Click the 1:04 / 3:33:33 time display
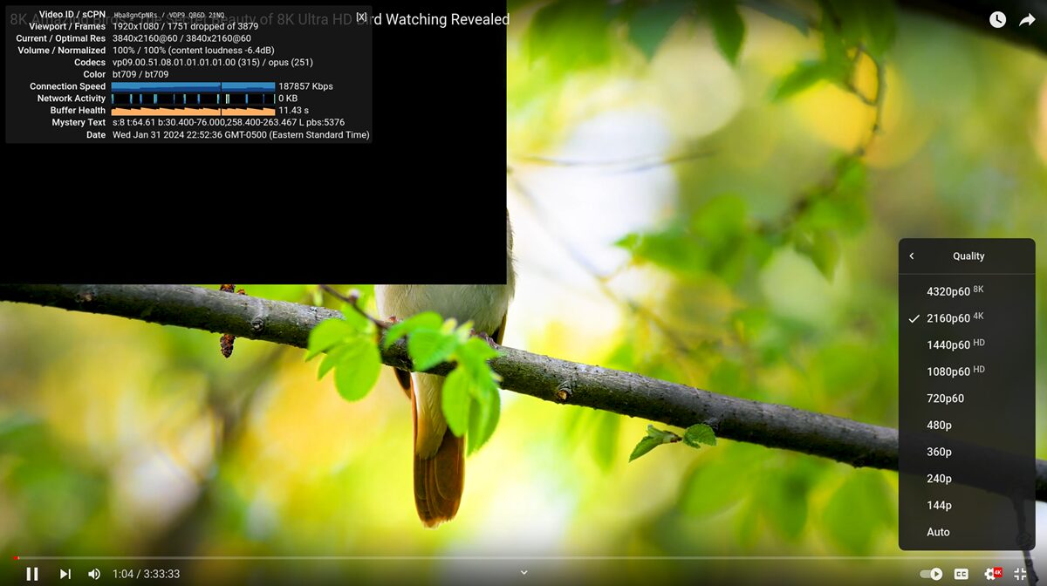The image size is (1047, 586). coord(146,574)
